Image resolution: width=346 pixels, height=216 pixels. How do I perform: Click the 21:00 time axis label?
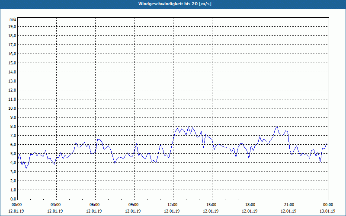point(290,205)
